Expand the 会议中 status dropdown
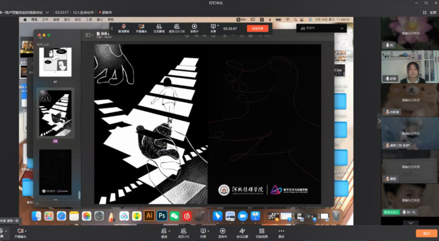Image resolution: width=439 pixels, height=241 pixels. [x=342, y=28]
